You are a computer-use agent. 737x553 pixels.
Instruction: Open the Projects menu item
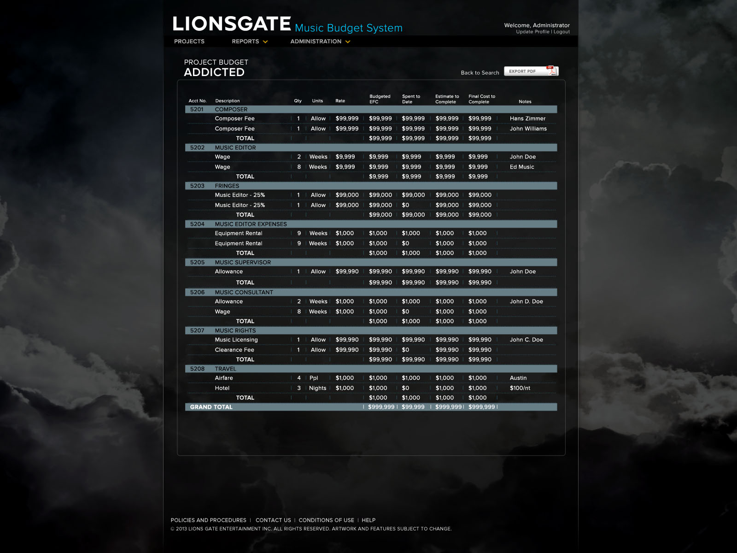189,41
